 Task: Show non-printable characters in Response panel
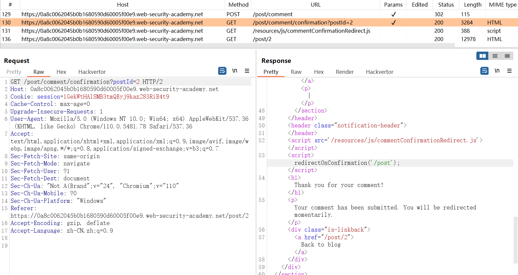pyautogui.click(x=497, y=71)
